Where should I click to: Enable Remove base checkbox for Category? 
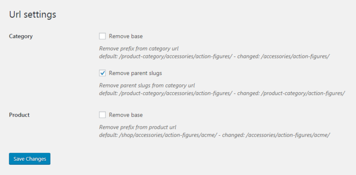click(x=102, y=36)
